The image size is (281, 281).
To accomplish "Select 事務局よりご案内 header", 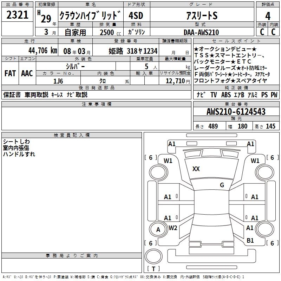I will click(72, 256).
